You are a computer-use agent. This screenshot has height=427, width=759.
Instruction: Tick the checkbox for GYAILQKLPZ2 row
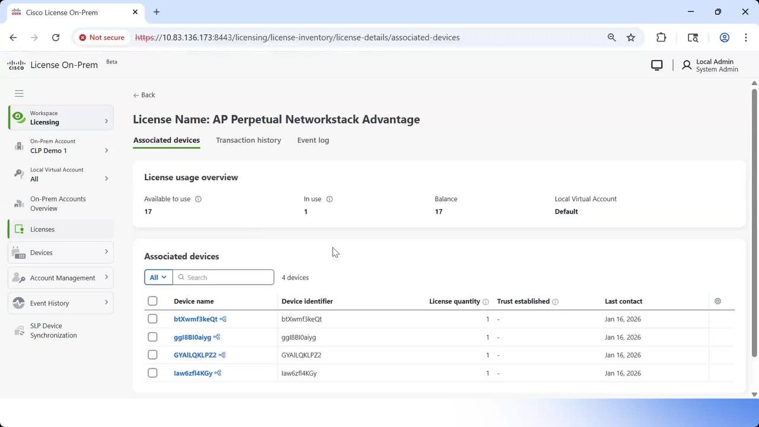point(152,355)
